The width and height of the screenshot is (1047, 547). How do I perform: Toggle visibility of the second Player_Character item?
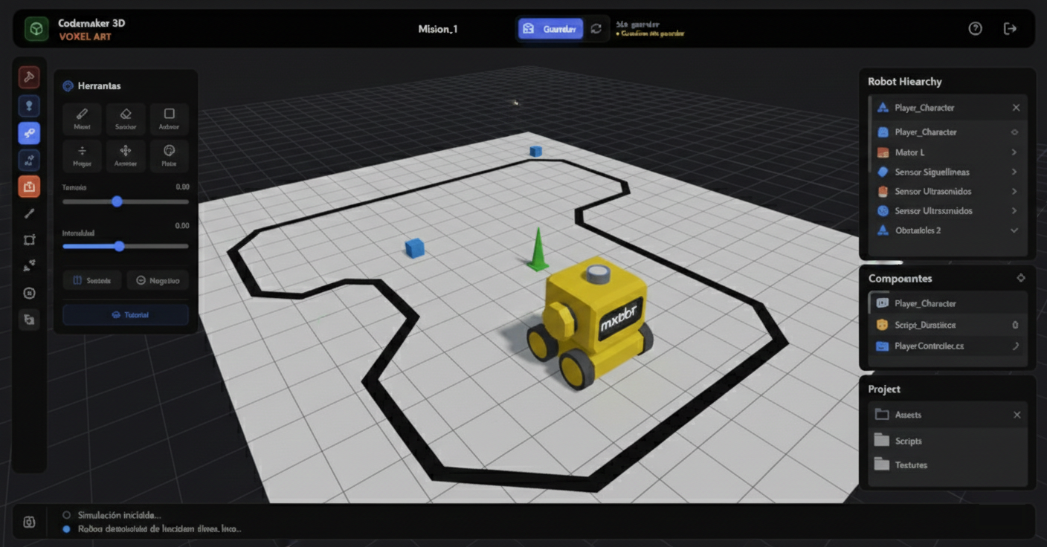[x=1016, y=132]
